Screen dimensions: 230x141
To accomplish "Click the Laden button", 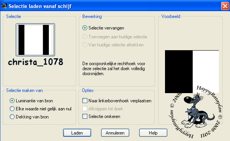I will tap(77, 133).
